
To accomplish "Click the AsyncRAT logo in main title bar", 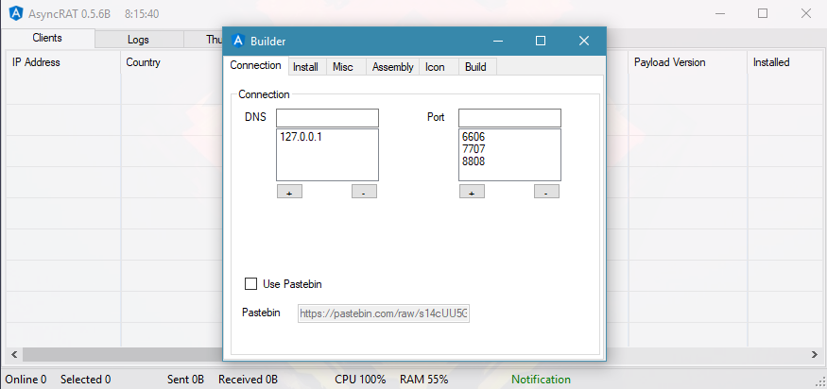I will tap(16, 13).
